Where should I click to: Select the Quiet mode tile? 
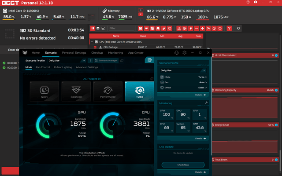coord(45,92)
